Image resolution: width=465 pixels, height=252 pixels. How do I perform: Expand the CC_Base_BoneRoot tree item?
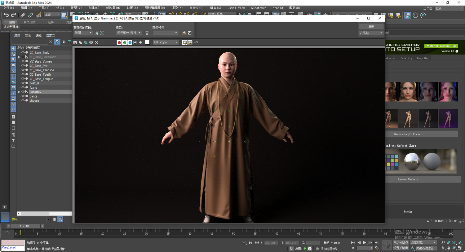[x=19, y=57]
